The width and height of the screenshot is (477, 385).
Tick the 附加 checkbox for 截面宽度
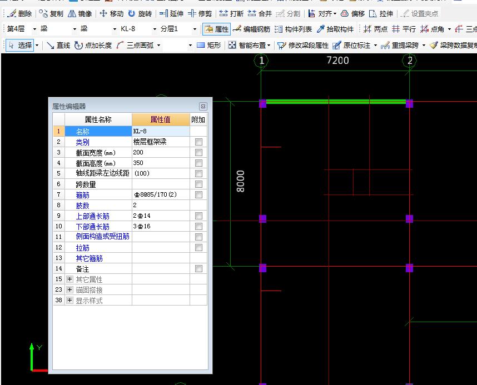[x=198, y=152]
